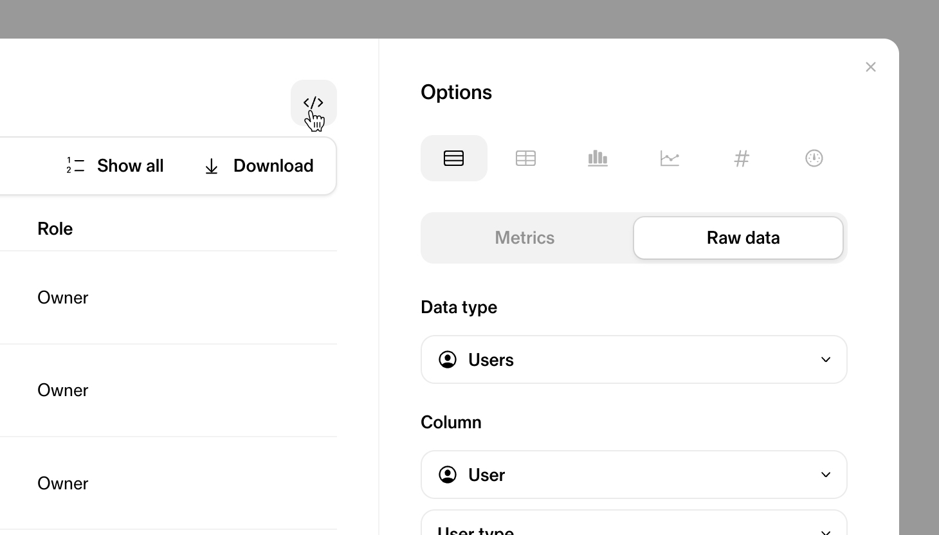Switch to the Metrics tab
This screenshot has height=535, width=939.
pyautogui.click(x=525, y=238)
